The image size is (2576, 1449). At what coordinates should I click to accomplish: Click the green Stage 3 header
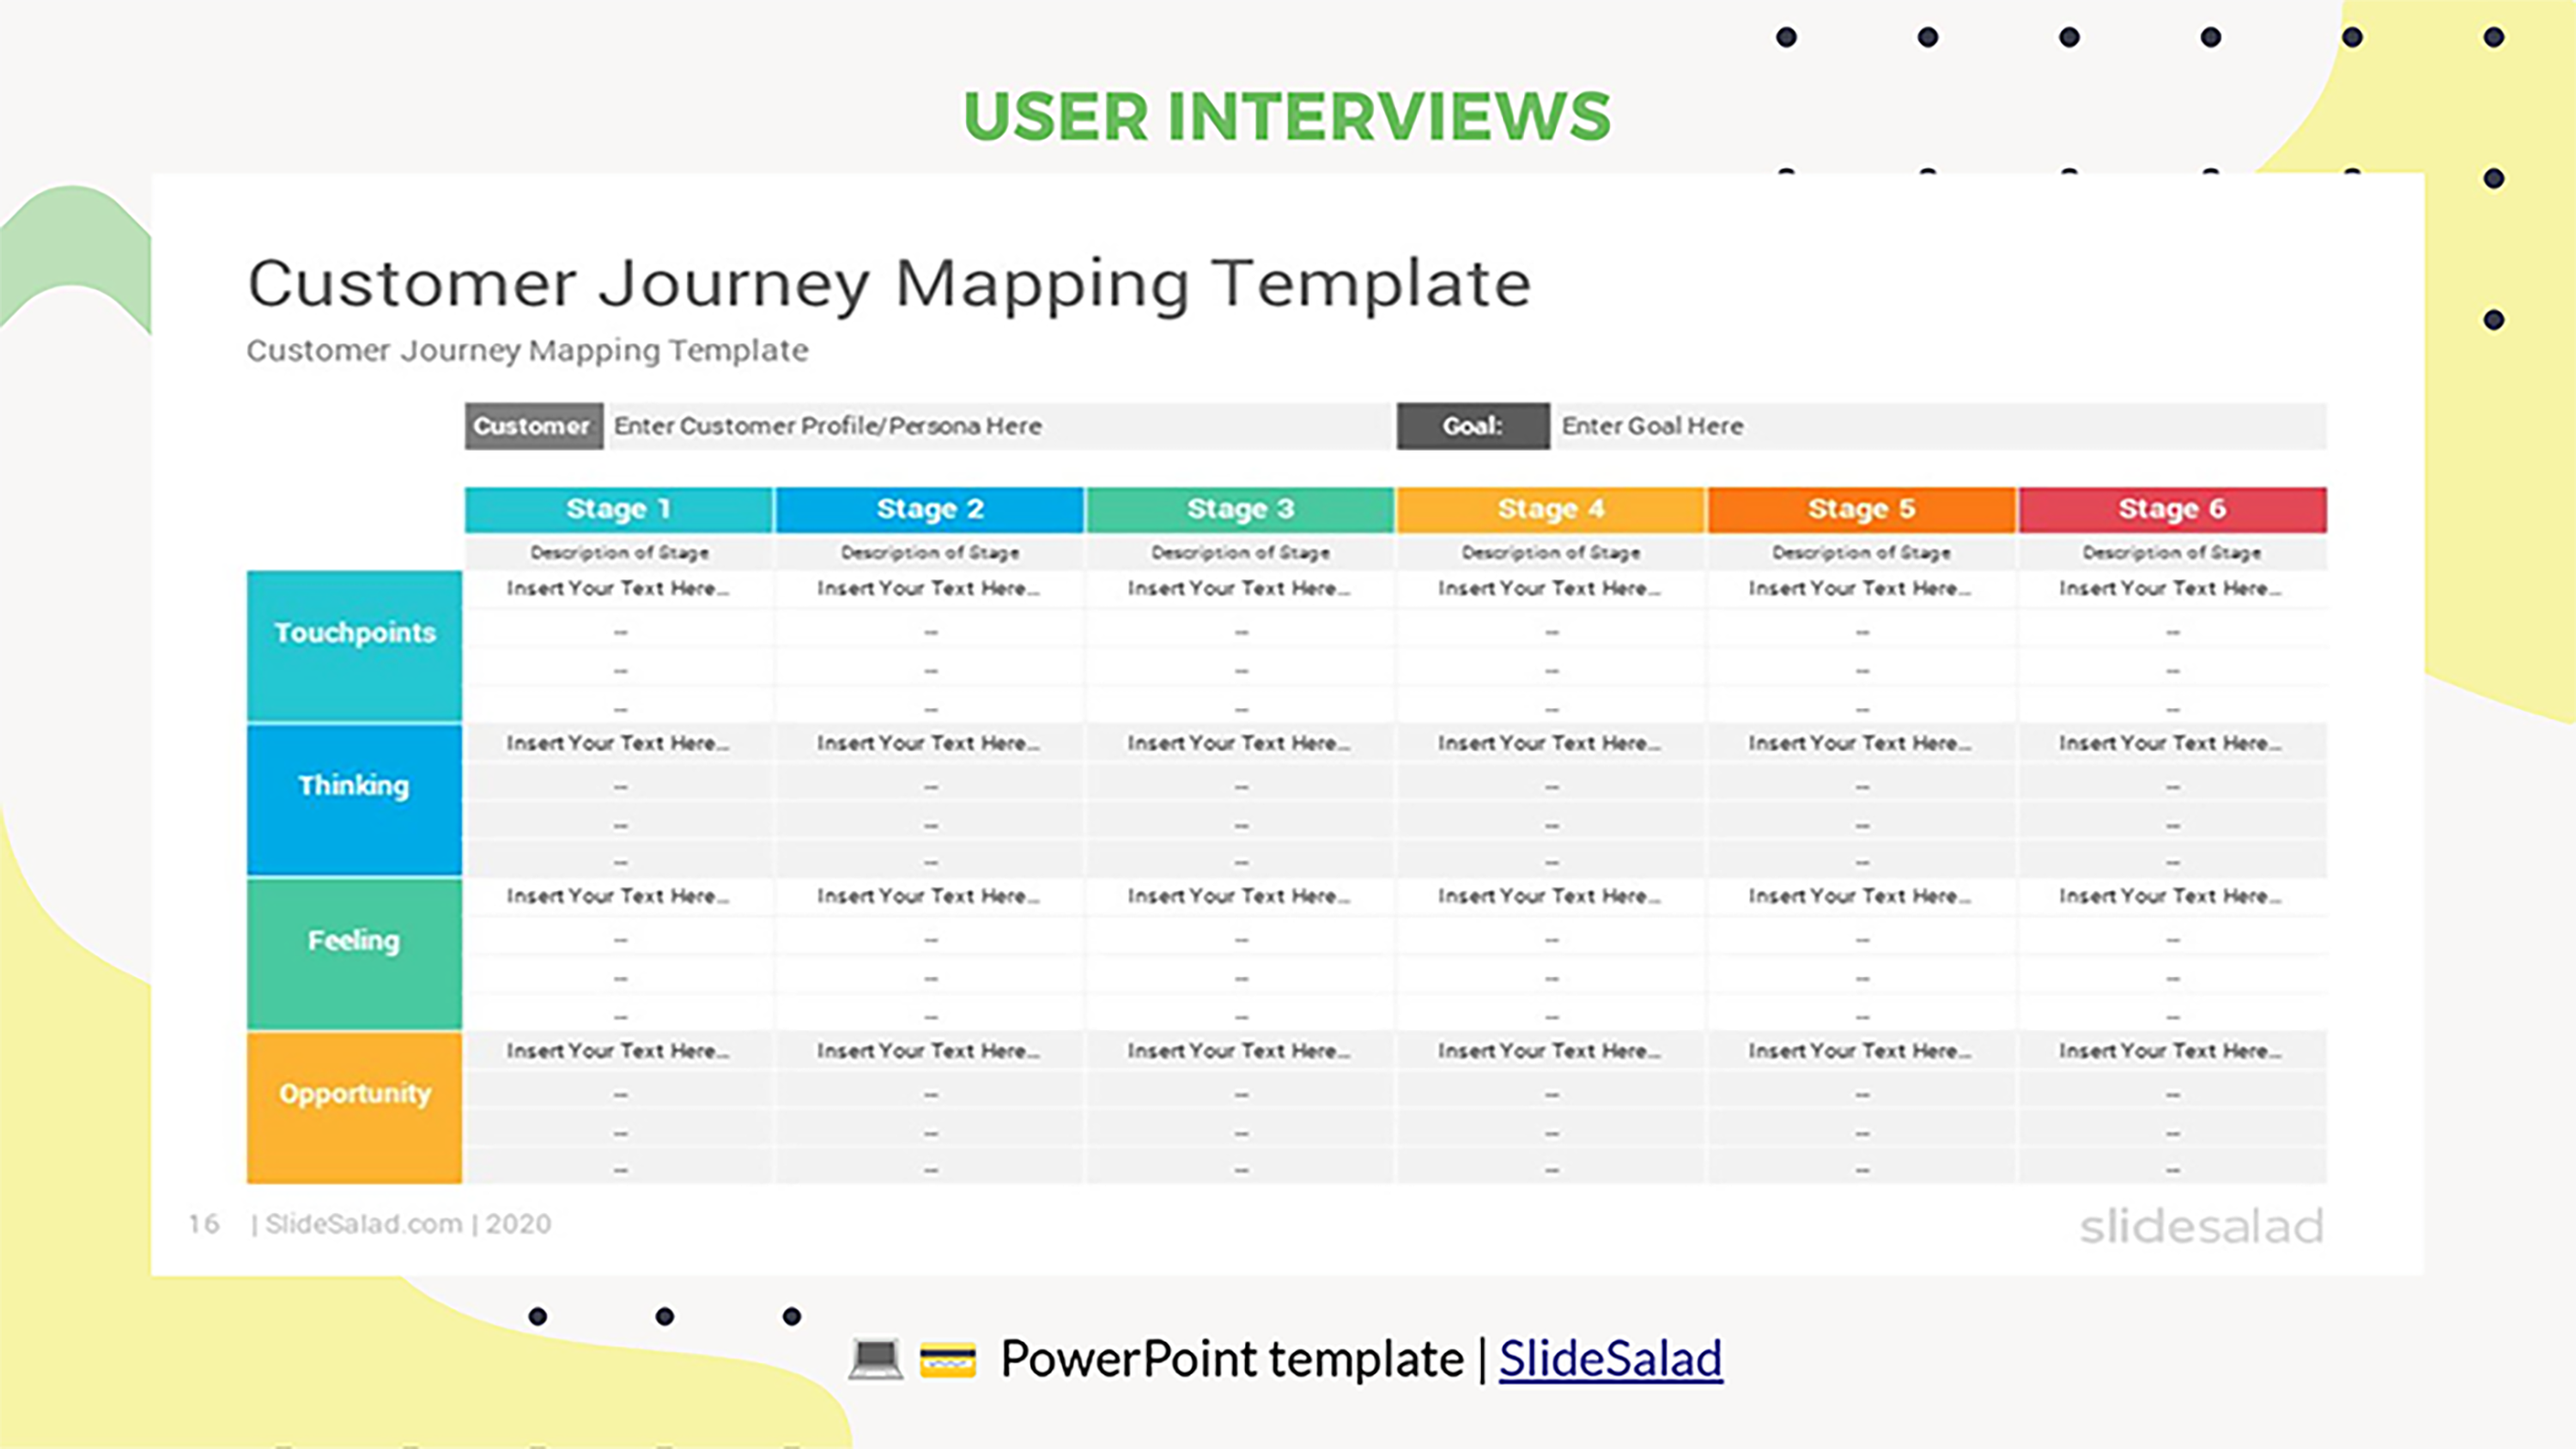click(x=1240, y=509)
